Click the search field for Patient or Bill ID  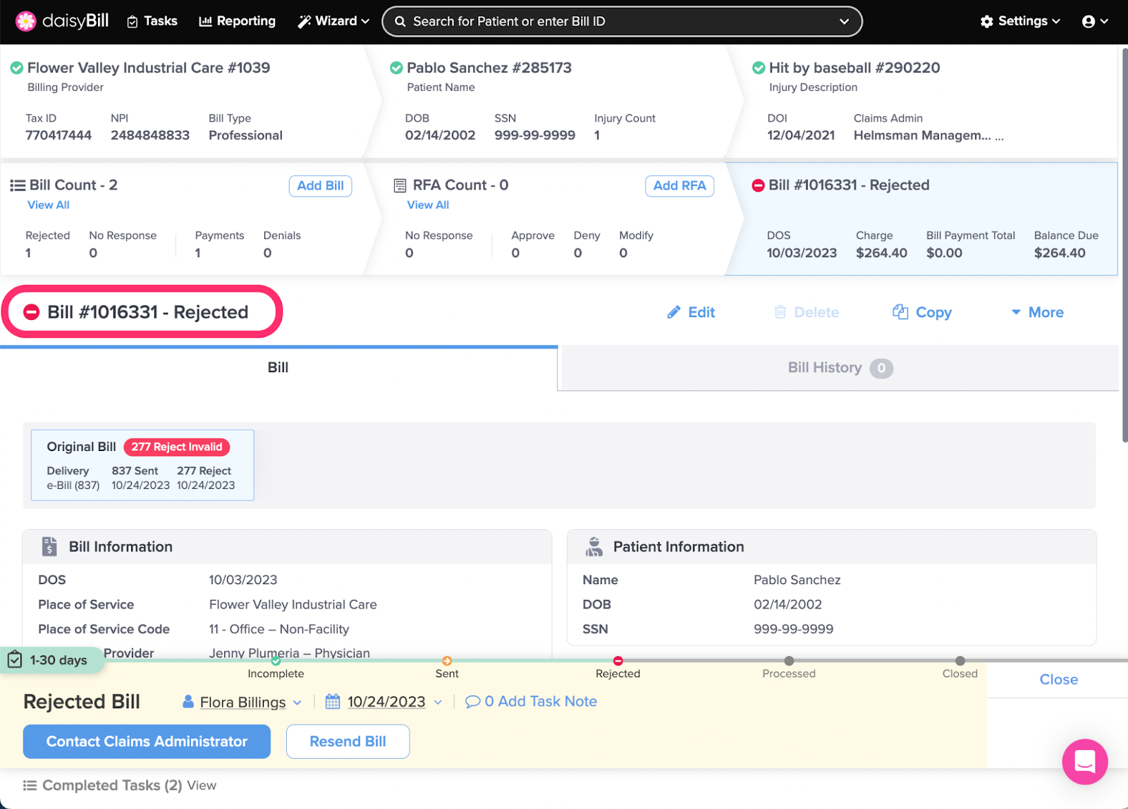point(622,21)
